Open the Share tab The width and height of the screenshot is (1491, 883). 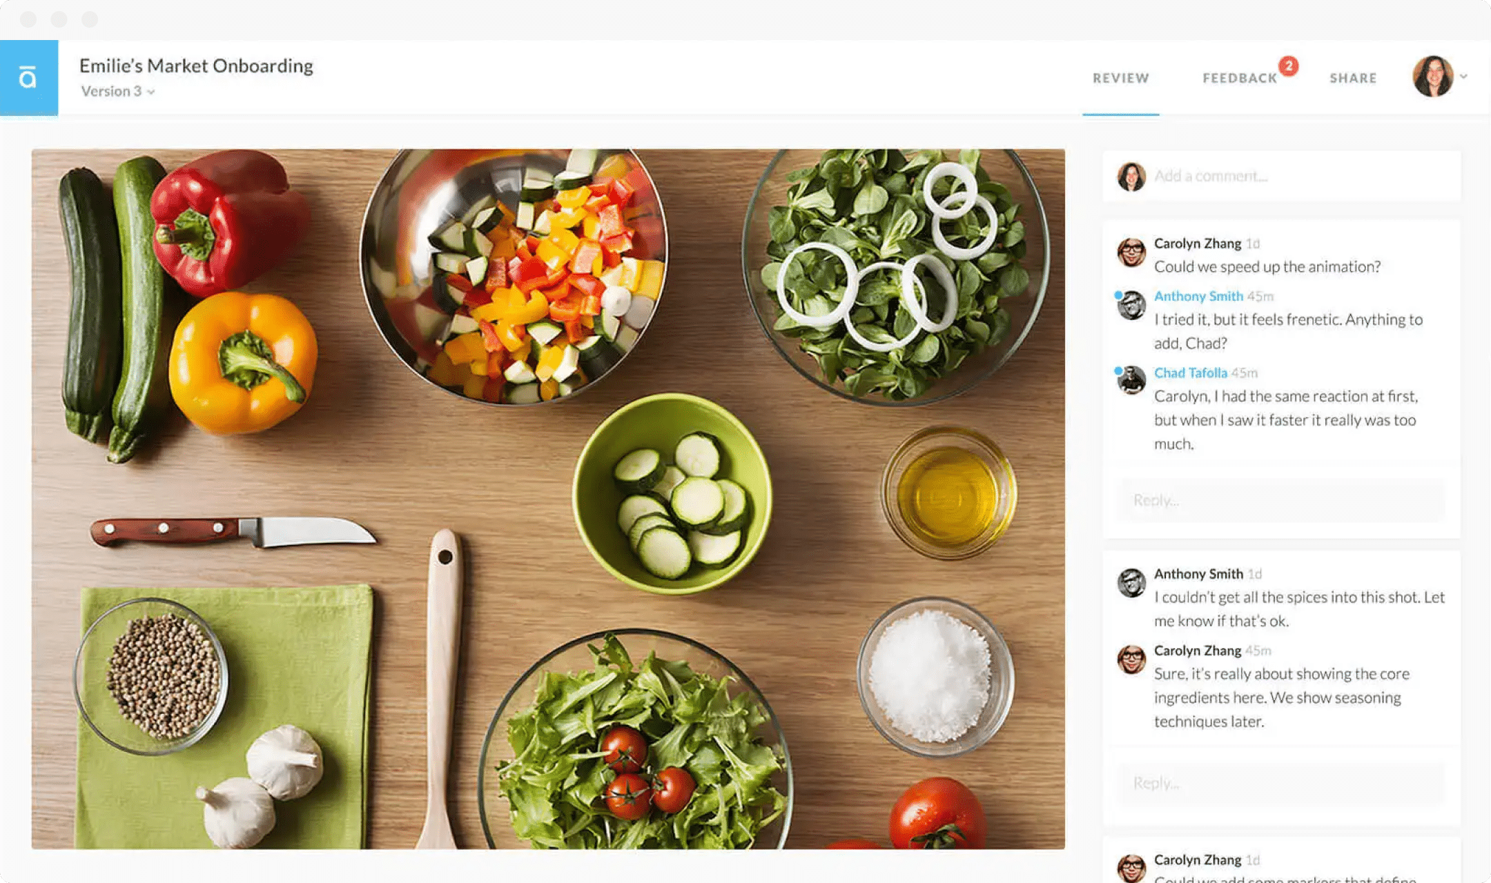coord(1353,78)
